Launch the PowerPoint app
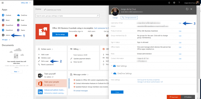Viewport: 201px width, 99px height. (3, 25)
